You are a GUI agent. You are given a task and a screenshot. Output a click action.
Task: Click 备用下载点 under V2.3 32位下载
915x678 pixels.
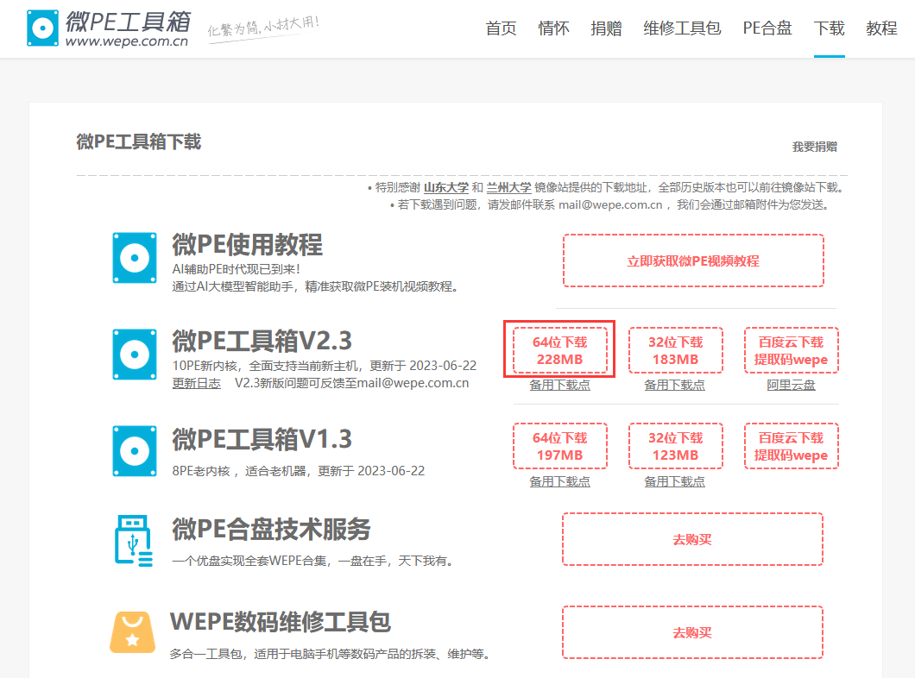pyautogui.click(x=674, y=386)
